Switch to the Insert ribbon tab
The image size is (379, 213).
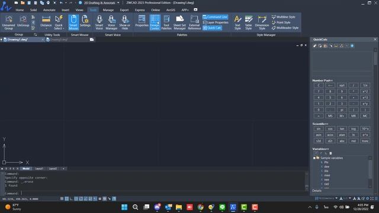coord(65,10)
